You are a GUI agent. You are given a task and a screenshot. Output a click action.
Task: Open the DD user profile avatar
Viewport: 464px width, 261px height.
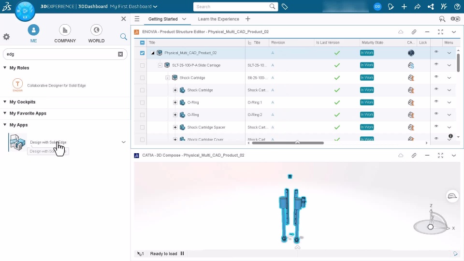coord(377,6)
